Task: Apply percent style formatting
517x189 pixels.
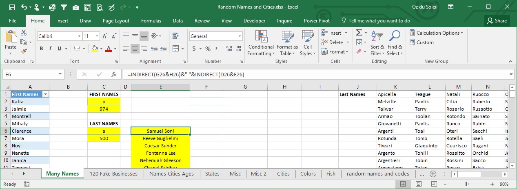Action: (208, 49)
